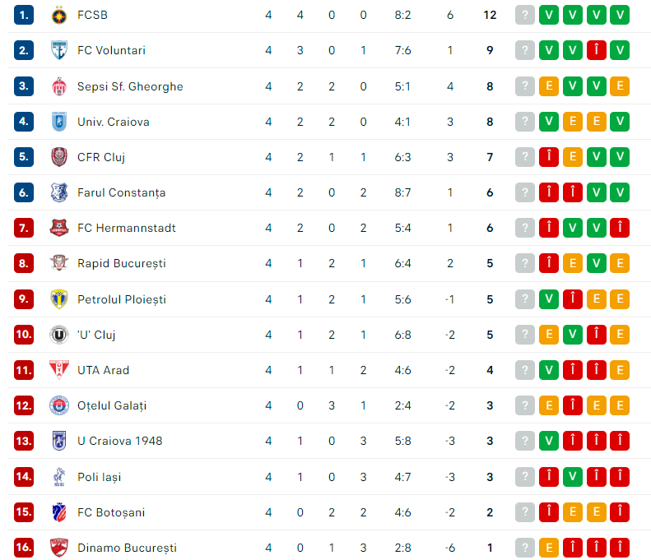Select the Univ. Craiova team name
This screenshot has height=560, width=651.
point(114,122)
